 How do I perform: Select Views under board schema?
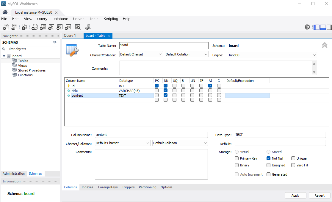pos(22,66)
